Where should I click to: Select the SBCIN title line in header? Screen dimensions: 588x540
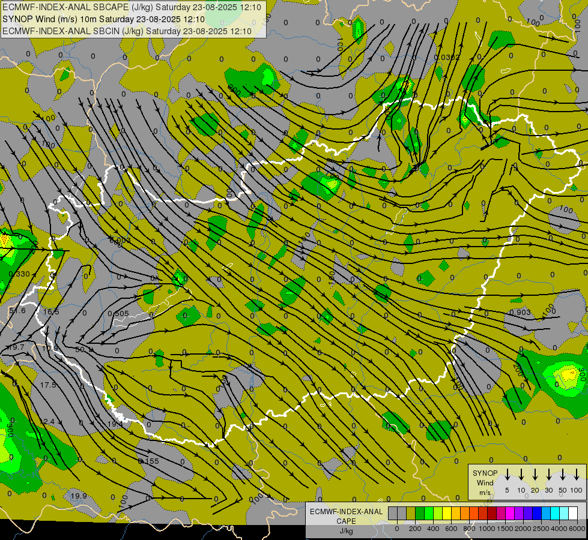pyautogui.click(x=127, y=31)
